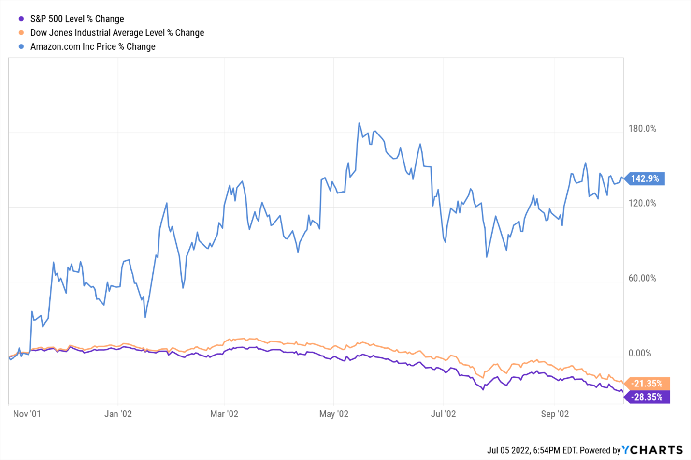Toggle S&P 500 Level % Change series
Viewport: 691px width, 460px height.
(77, 19)
